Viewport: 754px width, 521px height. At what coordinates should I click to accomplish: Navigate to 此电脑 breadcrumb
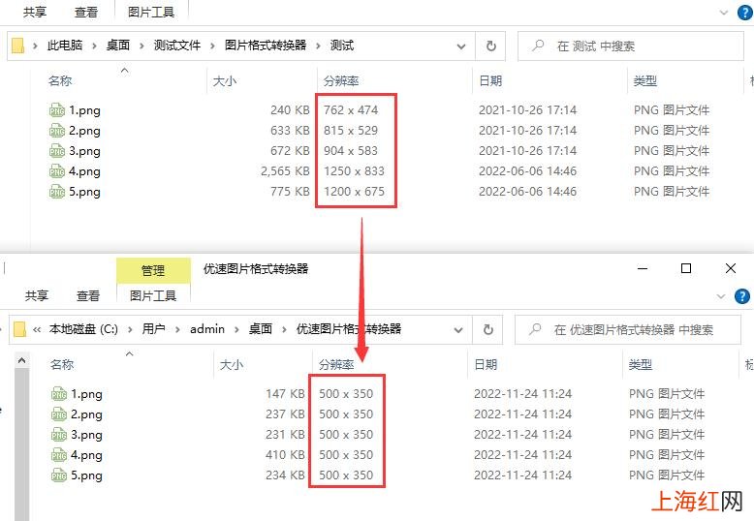point(65,46)
